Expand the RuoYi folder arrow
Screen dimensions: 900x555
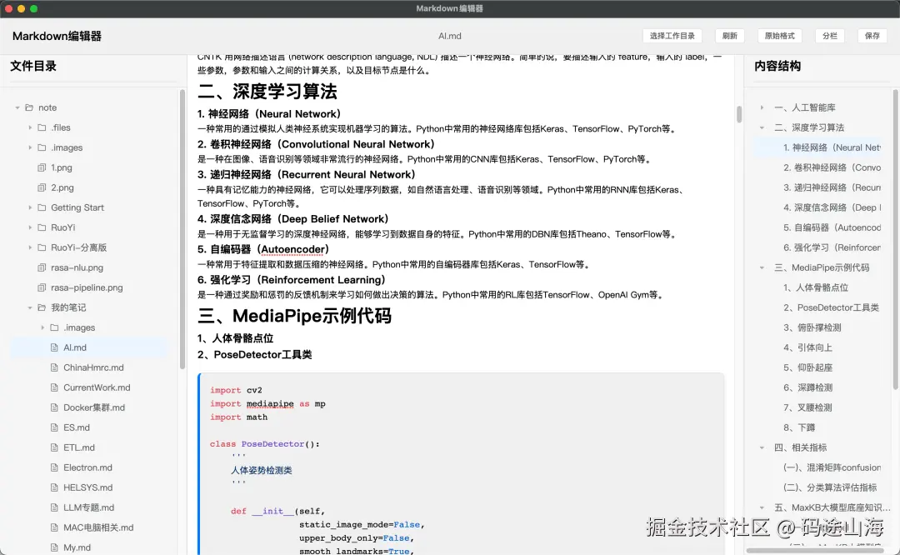[30, 227]
